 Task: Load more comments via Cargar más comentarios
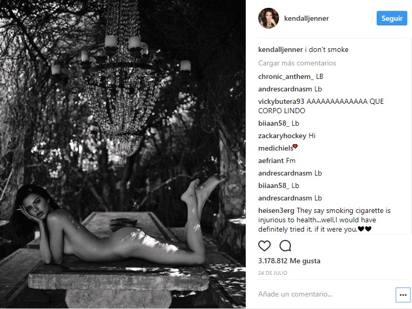click(297, 63)
